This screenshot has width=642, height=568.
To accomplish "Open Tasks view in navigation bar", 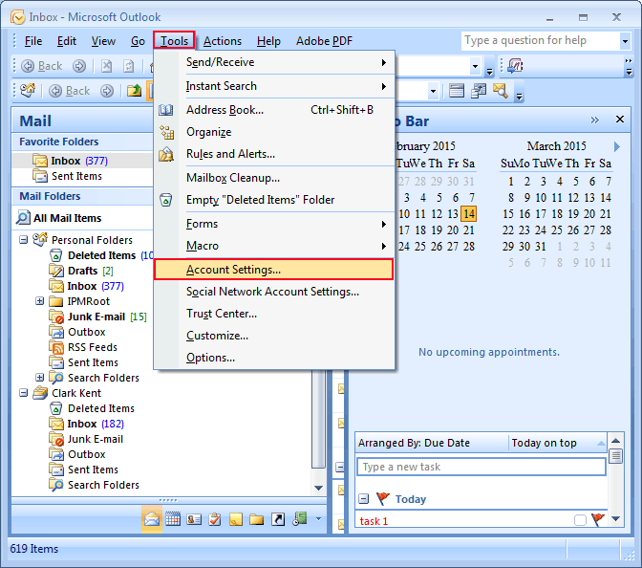I will click(x=215, y=519).
